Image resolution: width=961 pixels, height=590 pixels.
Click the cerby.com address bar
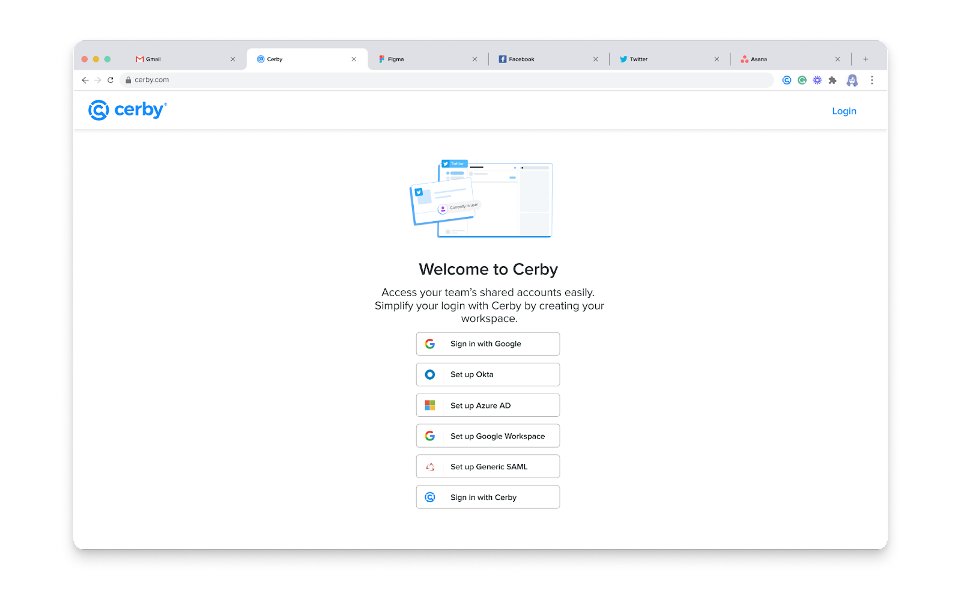[x=447, y=80]
